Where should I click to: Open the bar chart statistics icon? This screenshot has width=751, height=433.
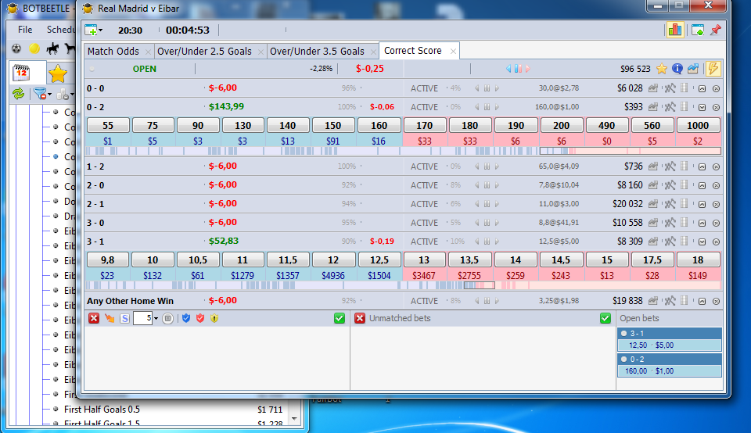[x=675, y=30]
